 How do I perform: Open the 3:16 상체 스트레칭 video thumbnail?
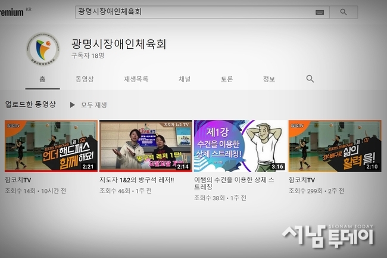[x=241, y=146]
